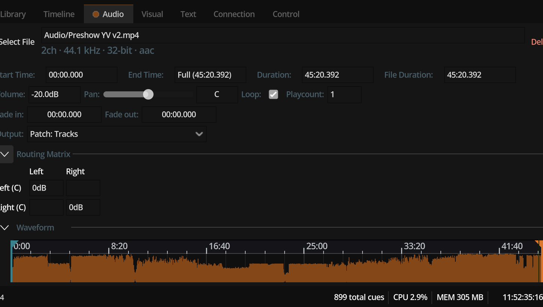Click the orange Audio tab indicator dot
This screenshot has width=543, height=307.
tap(96, 14)
